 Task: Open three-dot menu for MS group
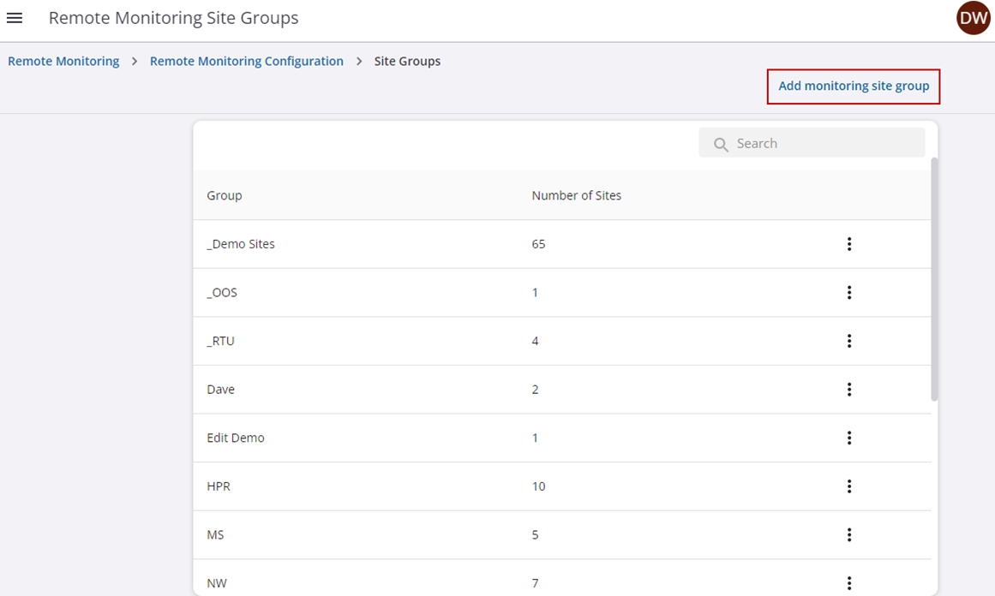point(848,535)
